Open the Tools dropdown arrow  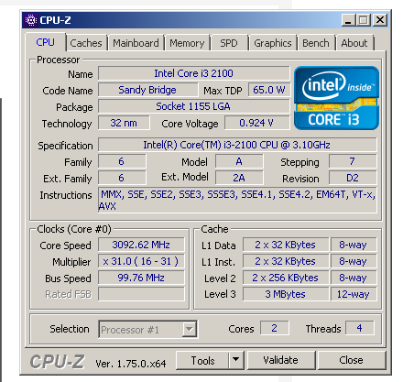pos(235,360)
